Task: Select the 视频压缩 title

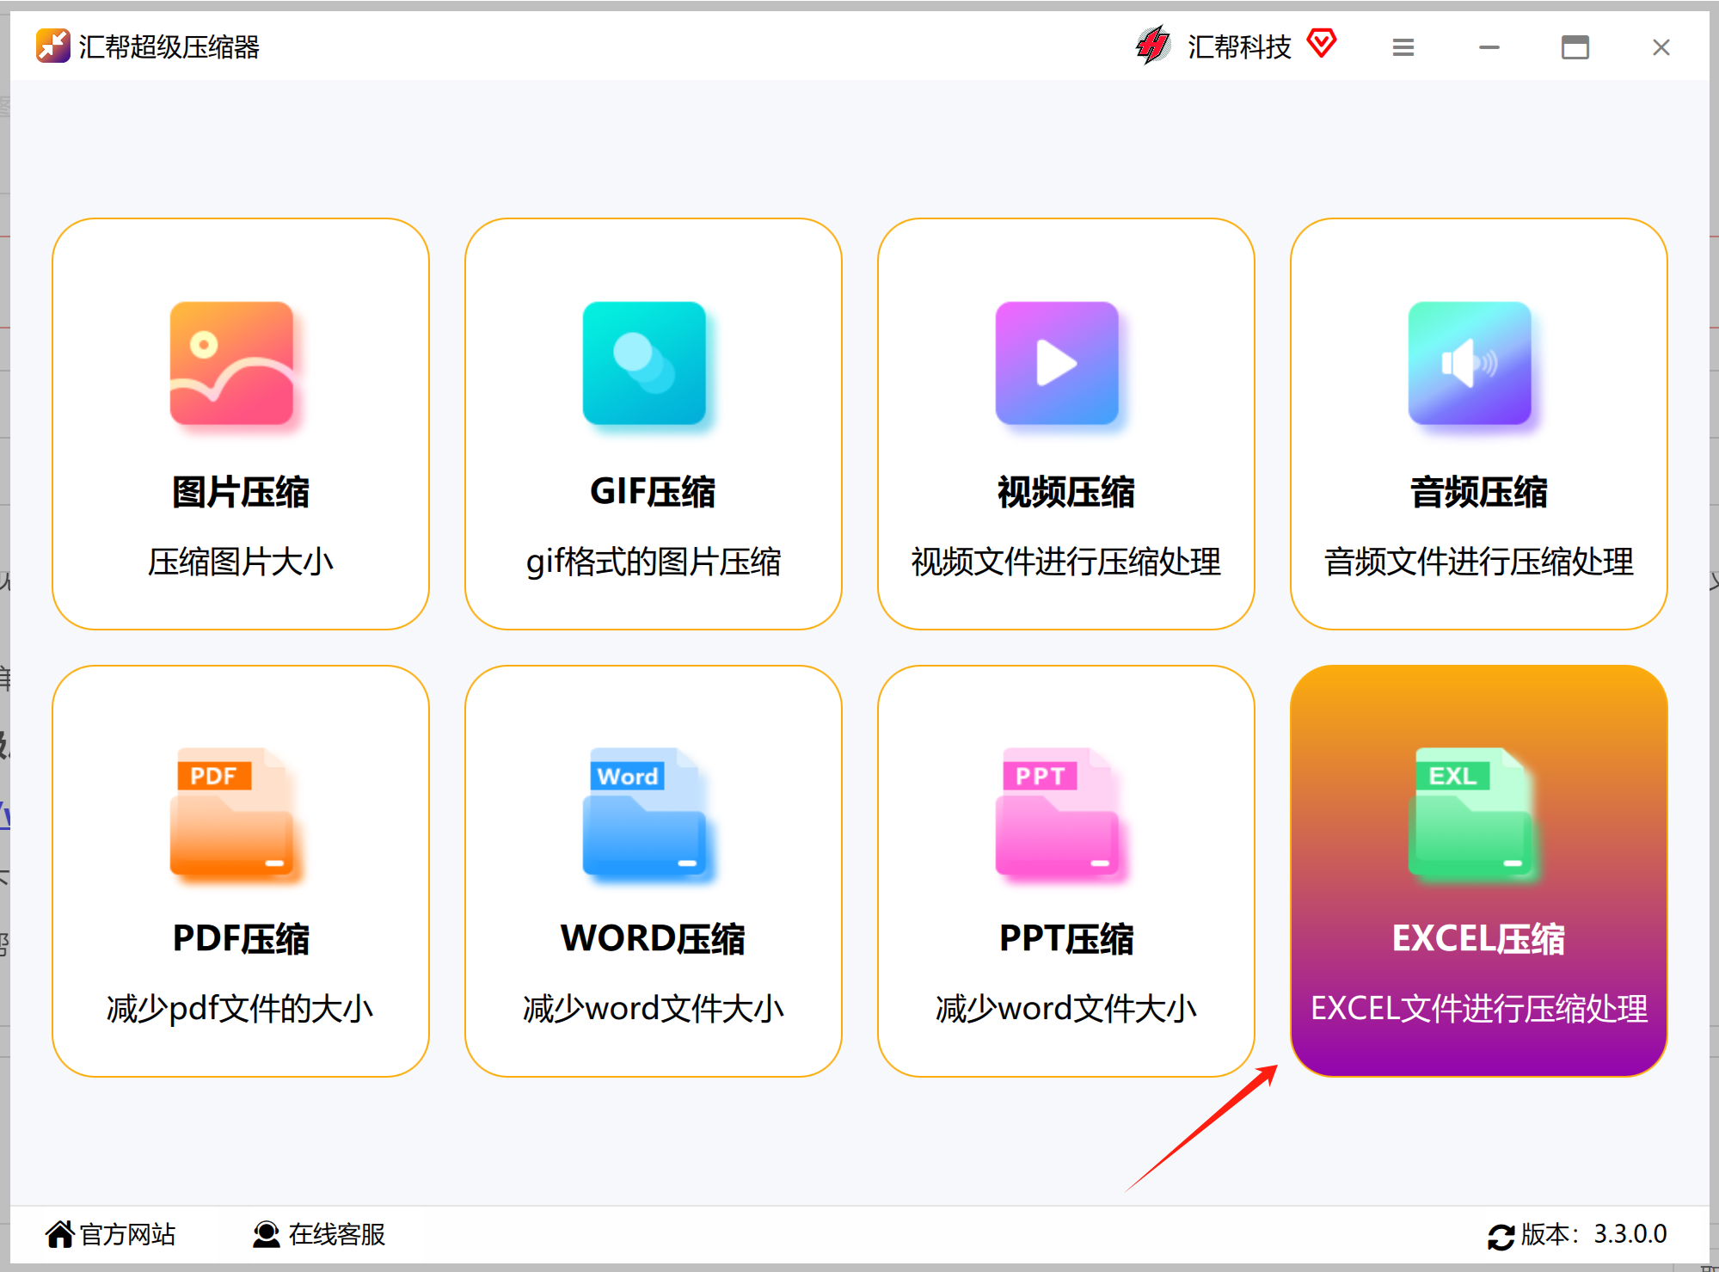Action: pos(1066,492)
